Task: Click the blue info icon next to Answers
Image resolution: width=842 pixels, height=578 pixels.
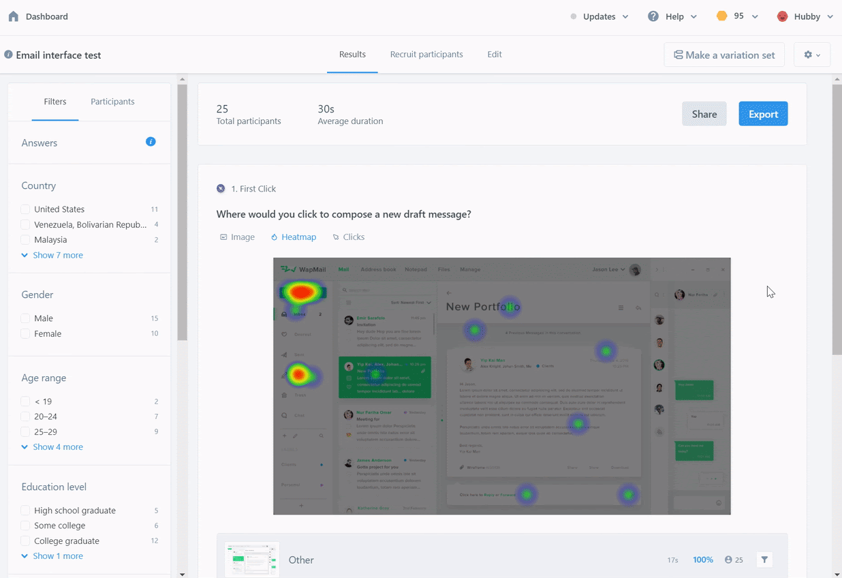Action: click(151, 142)
